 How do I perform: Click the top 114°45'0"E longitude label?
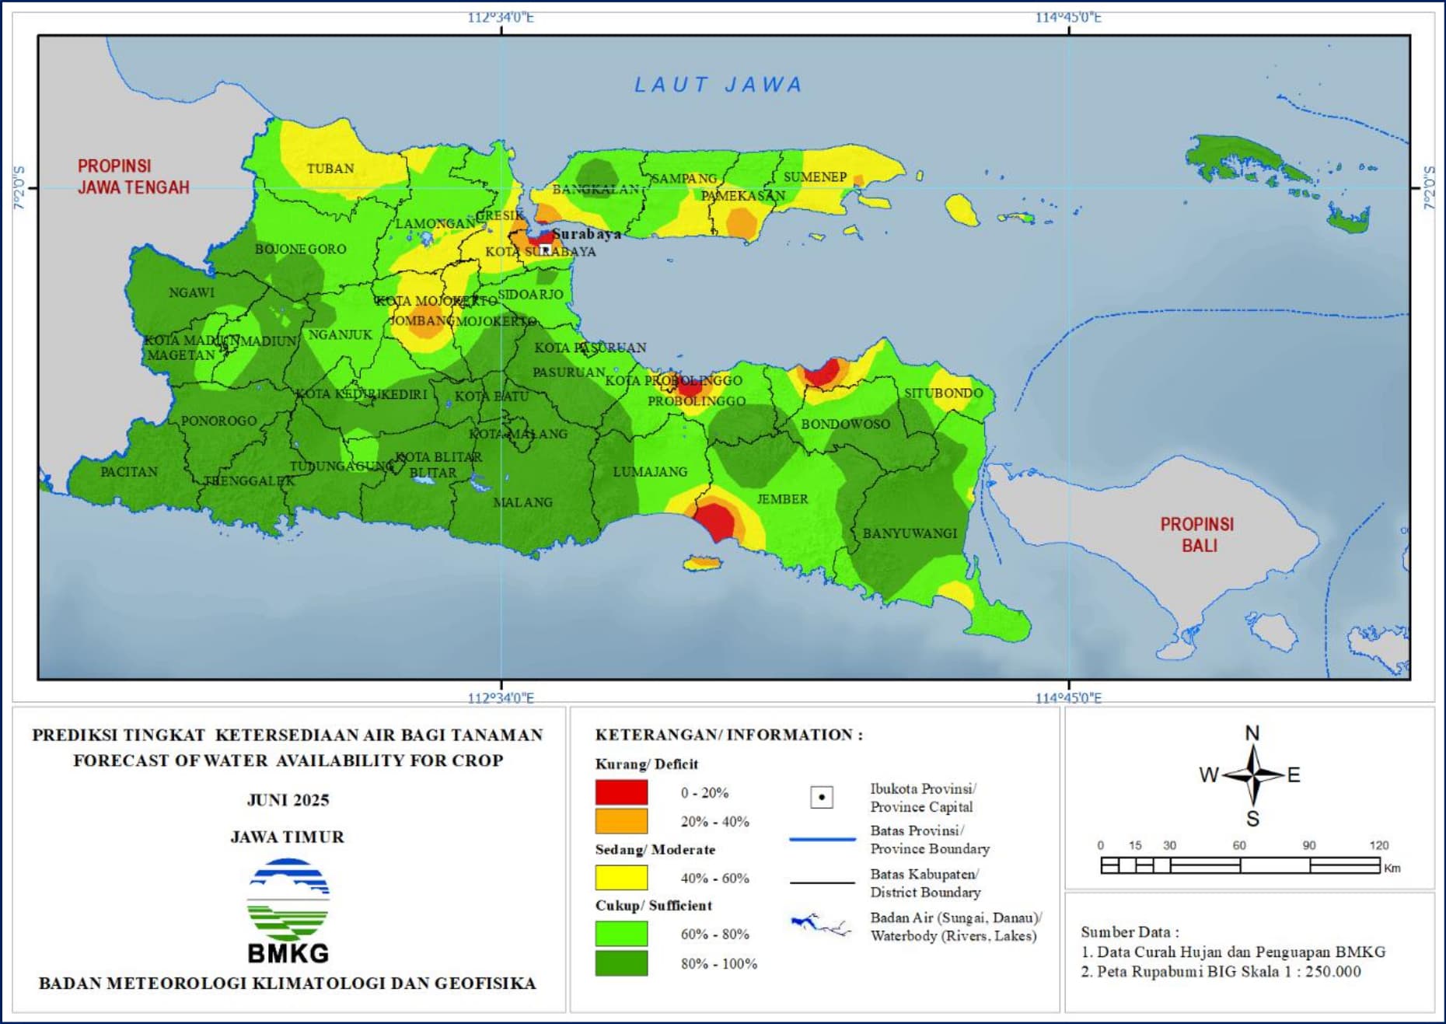[1068, 17]
